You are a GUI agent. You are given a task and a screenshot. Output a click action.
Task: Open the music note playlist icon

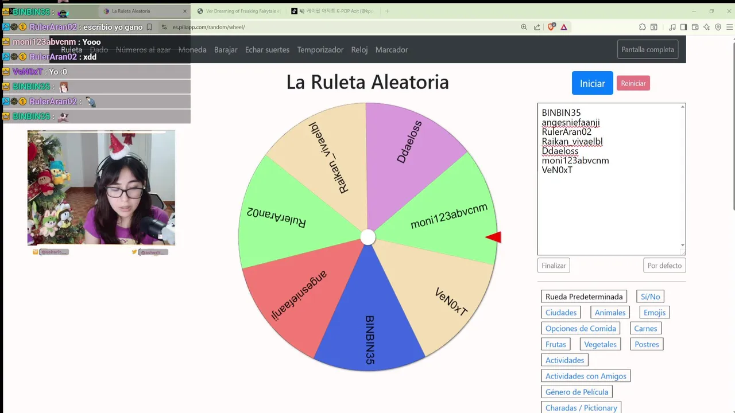pos(672,27)
